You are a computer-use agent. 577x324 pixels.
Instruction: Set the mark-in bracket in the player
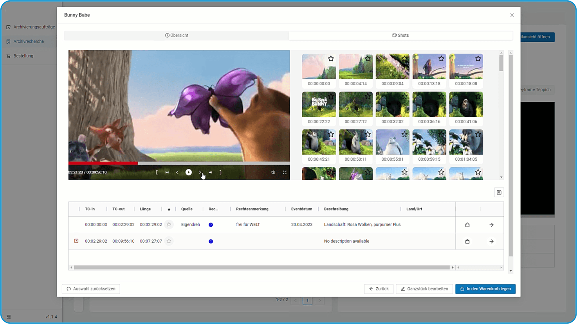point(157,172)
